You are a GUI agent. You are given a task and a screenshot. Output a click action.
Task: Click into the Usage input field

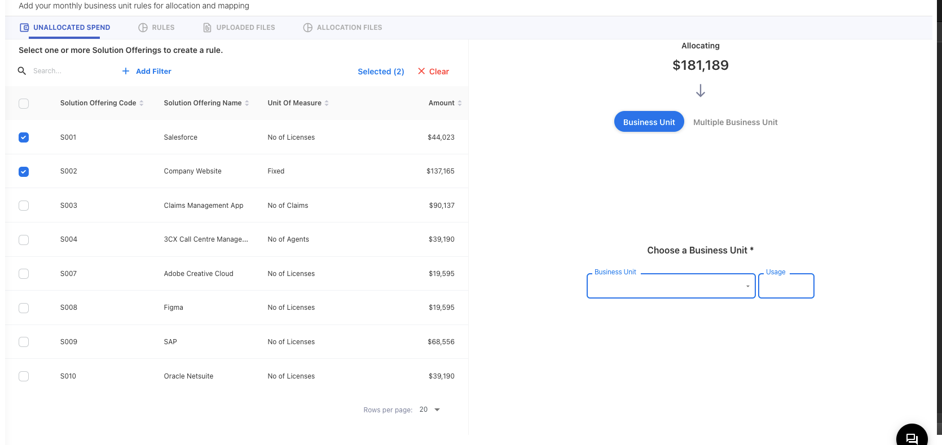click(786, 286)
